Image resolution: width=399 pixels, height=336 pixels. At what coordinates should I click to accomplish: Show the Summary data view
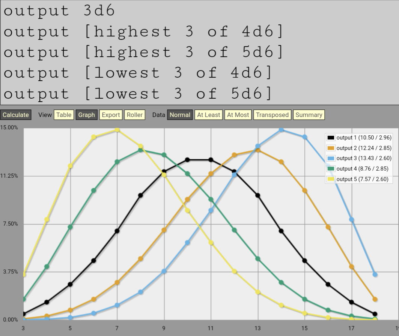(x=309, y=115)
